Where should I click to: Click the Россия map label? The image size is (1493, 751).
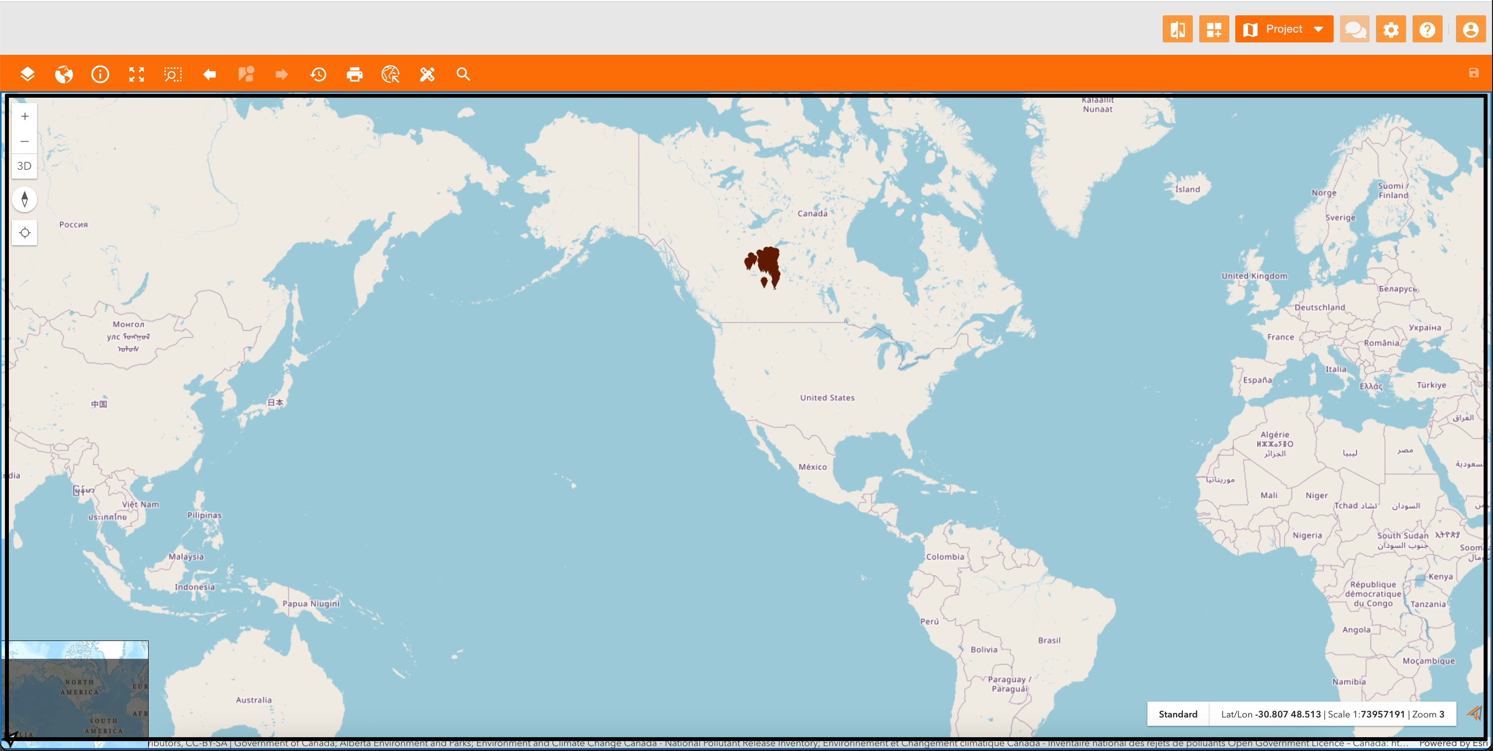point(74,224)
